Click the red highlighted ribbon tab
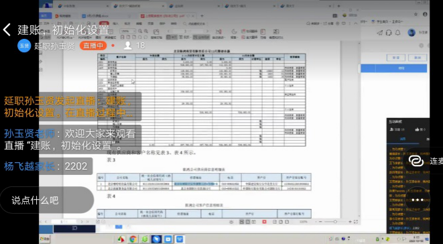443x244 pixels. coord(104,23)
